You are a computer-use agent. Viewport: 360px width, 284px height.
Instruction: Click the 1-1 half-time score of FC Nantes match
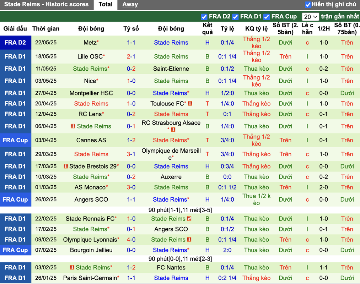click(x=323, y=267)
